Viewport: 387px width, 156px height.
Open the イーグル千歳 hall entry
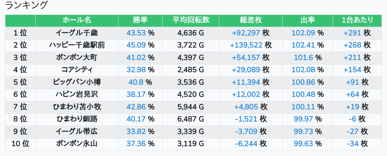click(77, 33)
